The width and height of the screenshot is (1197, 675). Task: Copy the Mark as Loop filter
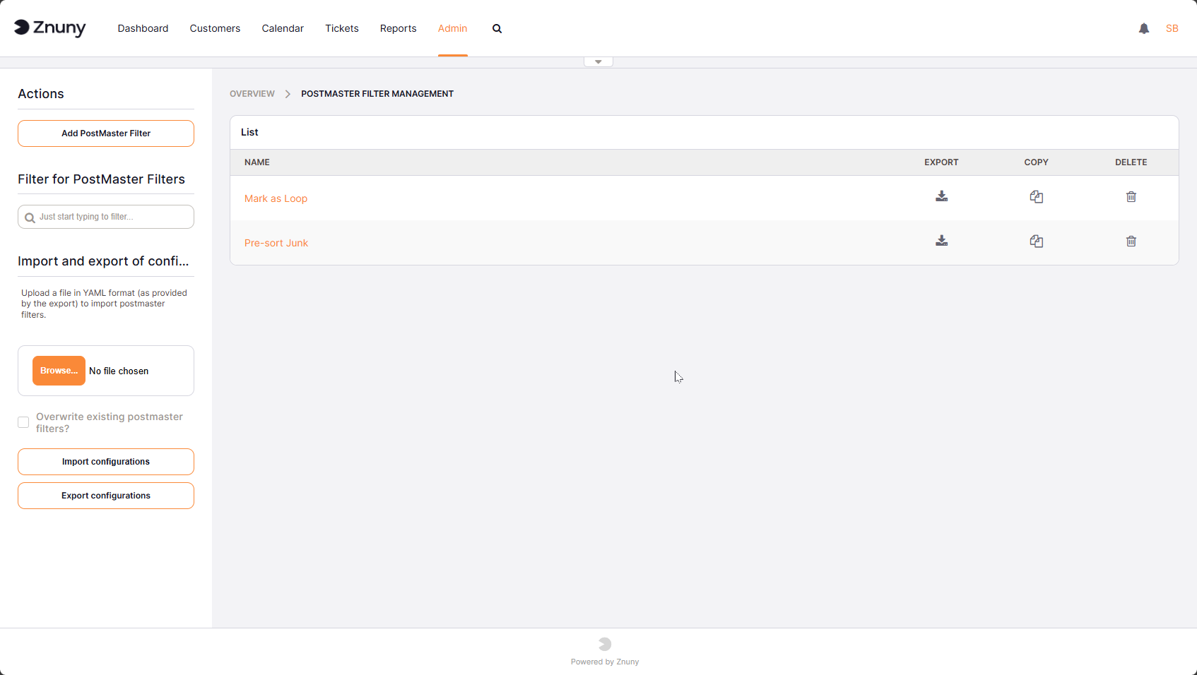pos(1036,196)
